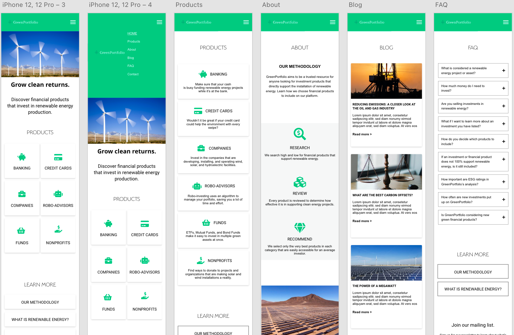Click GreenPortfolio logo in Products frame header
The image size is (514, 335).
point(196,22)
